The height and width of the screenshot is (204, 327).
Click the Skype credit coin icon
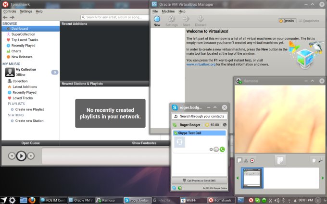pos(207,125)
